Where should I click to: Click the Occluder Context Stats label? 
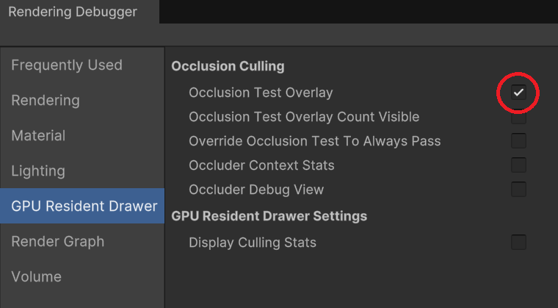tap(261, 165)
